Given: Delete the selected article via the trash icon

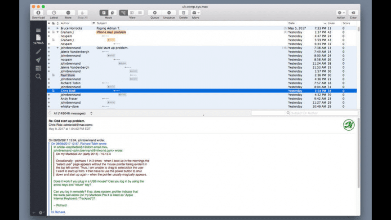Looking at the screenshot, I should (x=183, y=13).
